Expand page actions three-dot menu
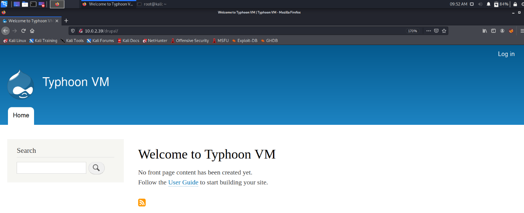 tap(428, 31)
